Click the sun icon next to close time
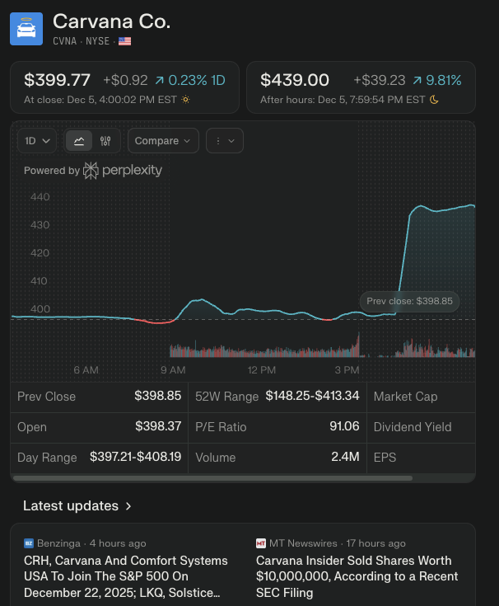499x606 pixels. [x=185, y=100]
